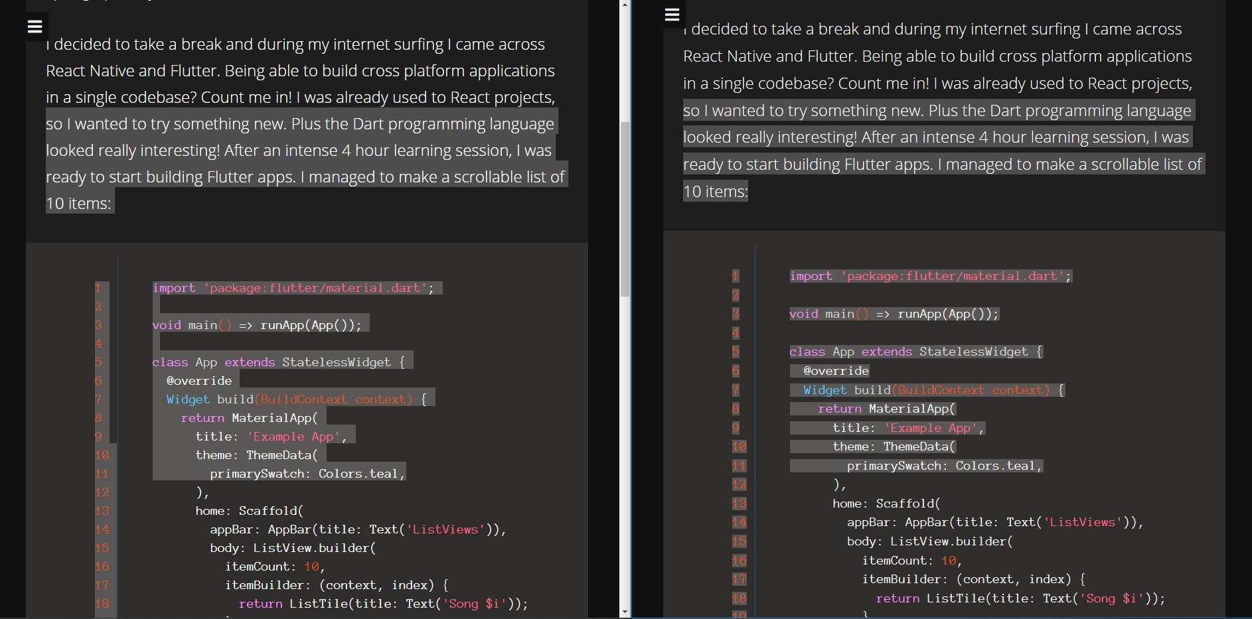
Task: Click line number 18 in the left code gutter
Action: (102, 604)
